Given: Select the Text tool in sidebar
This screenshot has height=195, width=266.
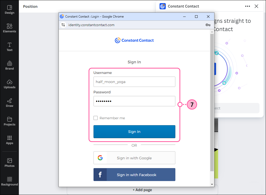Looking at the screenshot, I should coord(10,47).
